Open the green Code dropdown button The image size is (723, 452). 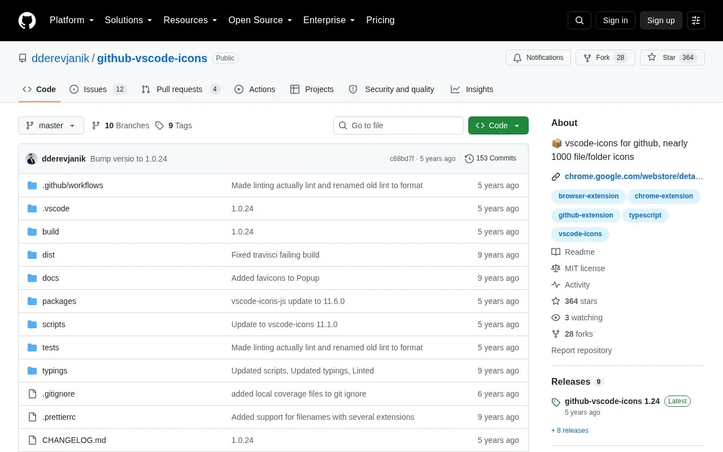coord(498,125)
